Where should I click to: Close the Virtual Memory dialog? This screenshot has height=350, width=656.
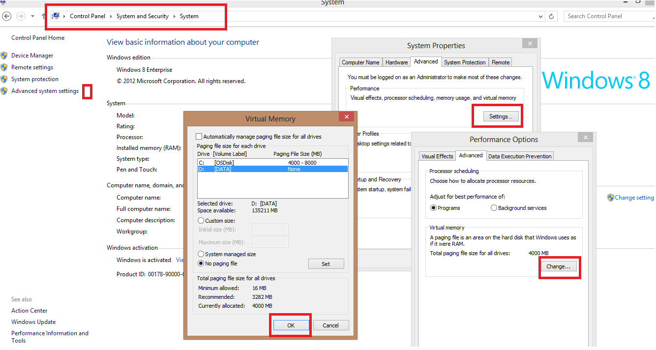coord(347,117)
